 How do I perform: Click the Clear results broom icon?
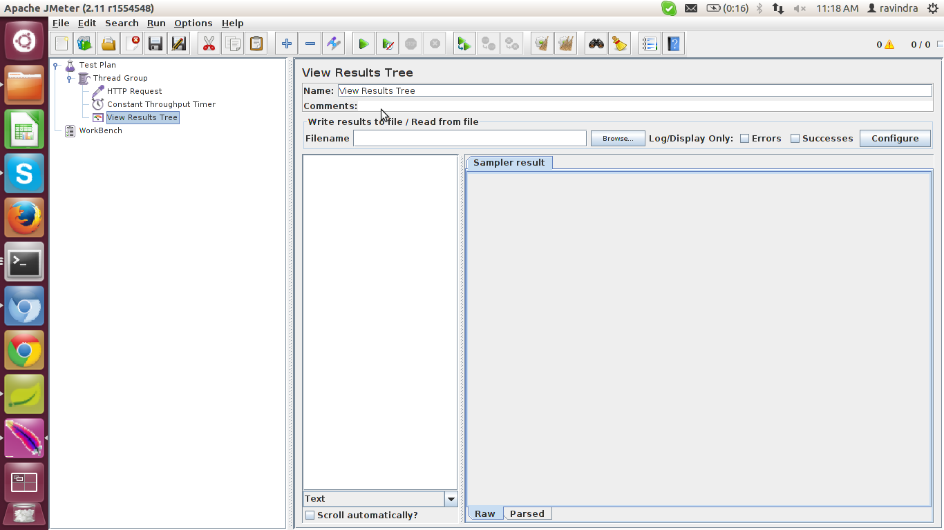click(x=542, y=44)
